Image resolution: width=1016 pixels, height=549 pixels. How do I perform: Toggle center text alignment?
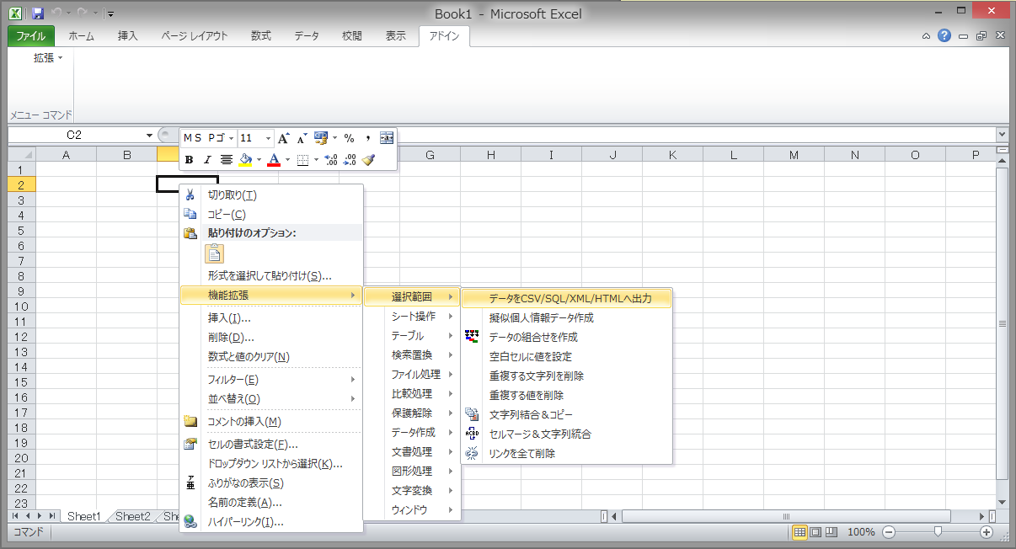(226, 158)
